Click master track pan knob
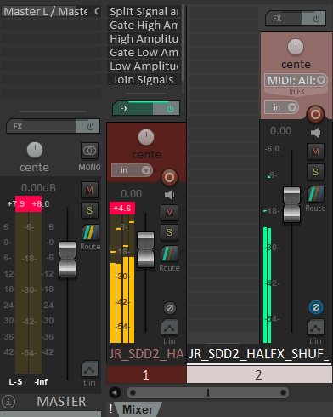The image size is (333, 417). pyautogui.click(x=35, y=150)
